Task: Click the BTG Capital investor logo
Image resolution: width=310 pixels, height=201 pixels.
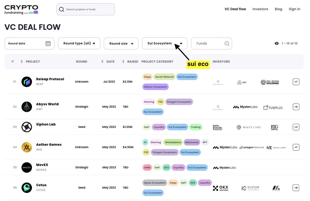Action: coord(274,127)
